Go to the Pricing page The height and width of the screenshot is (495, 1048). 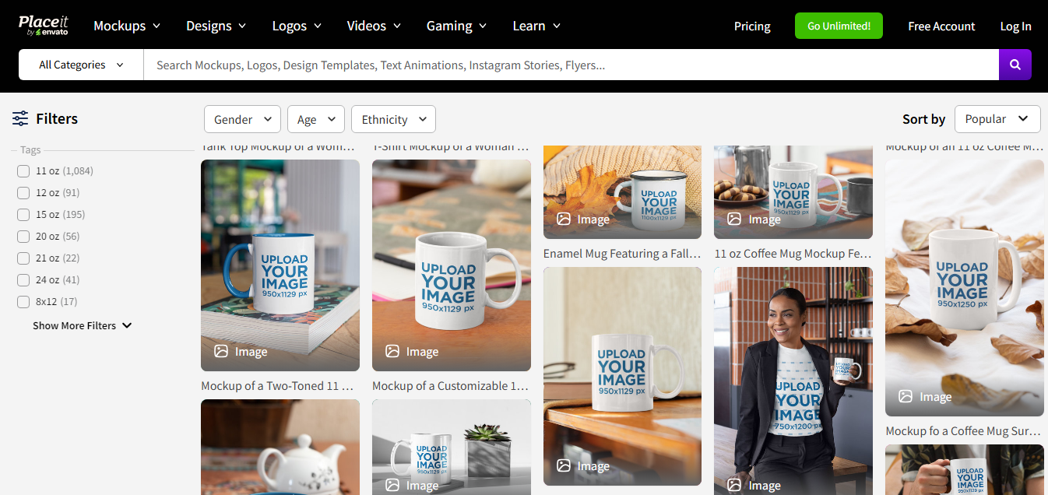click(752, 26)
